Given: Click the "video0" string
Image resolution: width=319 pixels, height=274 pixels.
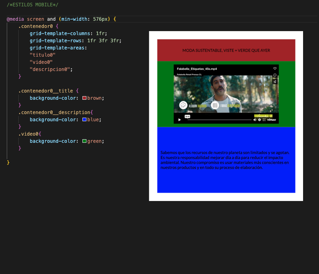Looking at the screenshot, I should point(41,62).
